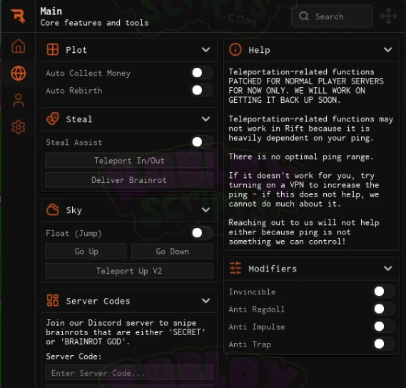Click the Go Up button
This screenshot has width=406, height=388.
click(86, 252)
